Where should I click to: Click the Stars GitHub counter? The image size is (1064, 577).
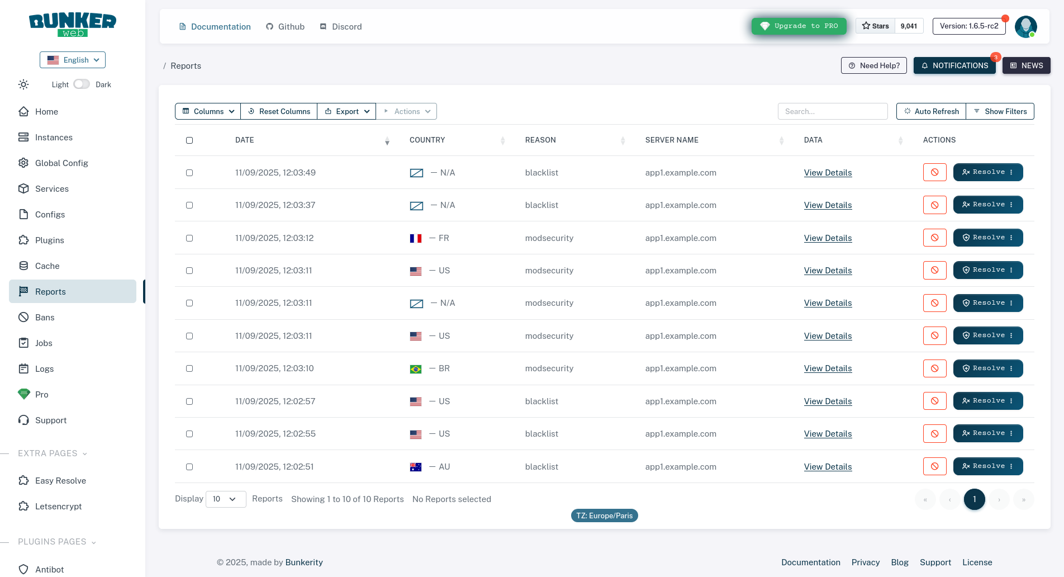click(x=889, y=26)
